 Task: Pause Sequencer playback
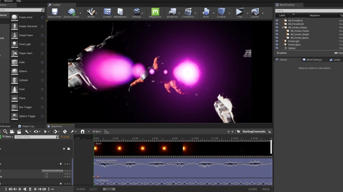tap(30, 189)
